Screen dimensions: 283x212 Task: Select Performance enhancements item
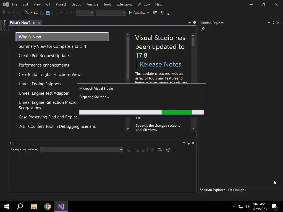(x=44, y=65)
